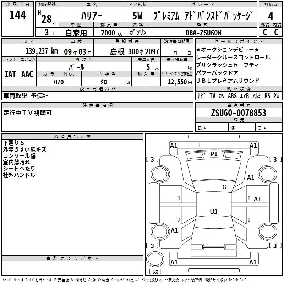Select the model code "DBA-ZSU60W"

click(x=203, y=33)
